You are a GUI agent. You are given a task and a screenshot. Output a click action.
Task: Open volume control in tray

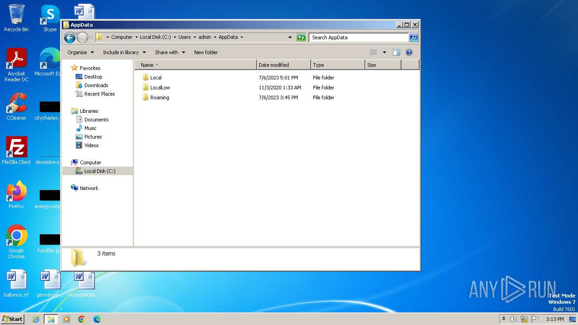(513, 319)
